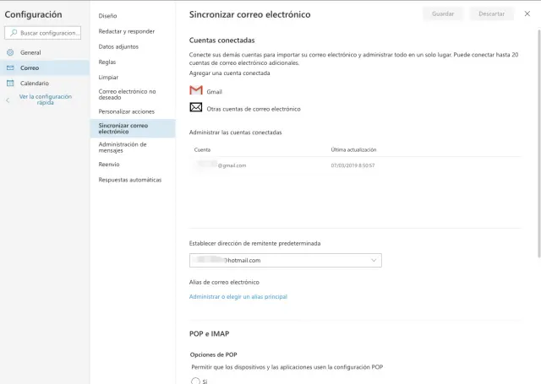
Task: Click the Gmail envelope icon
Action: pos(195,90)
